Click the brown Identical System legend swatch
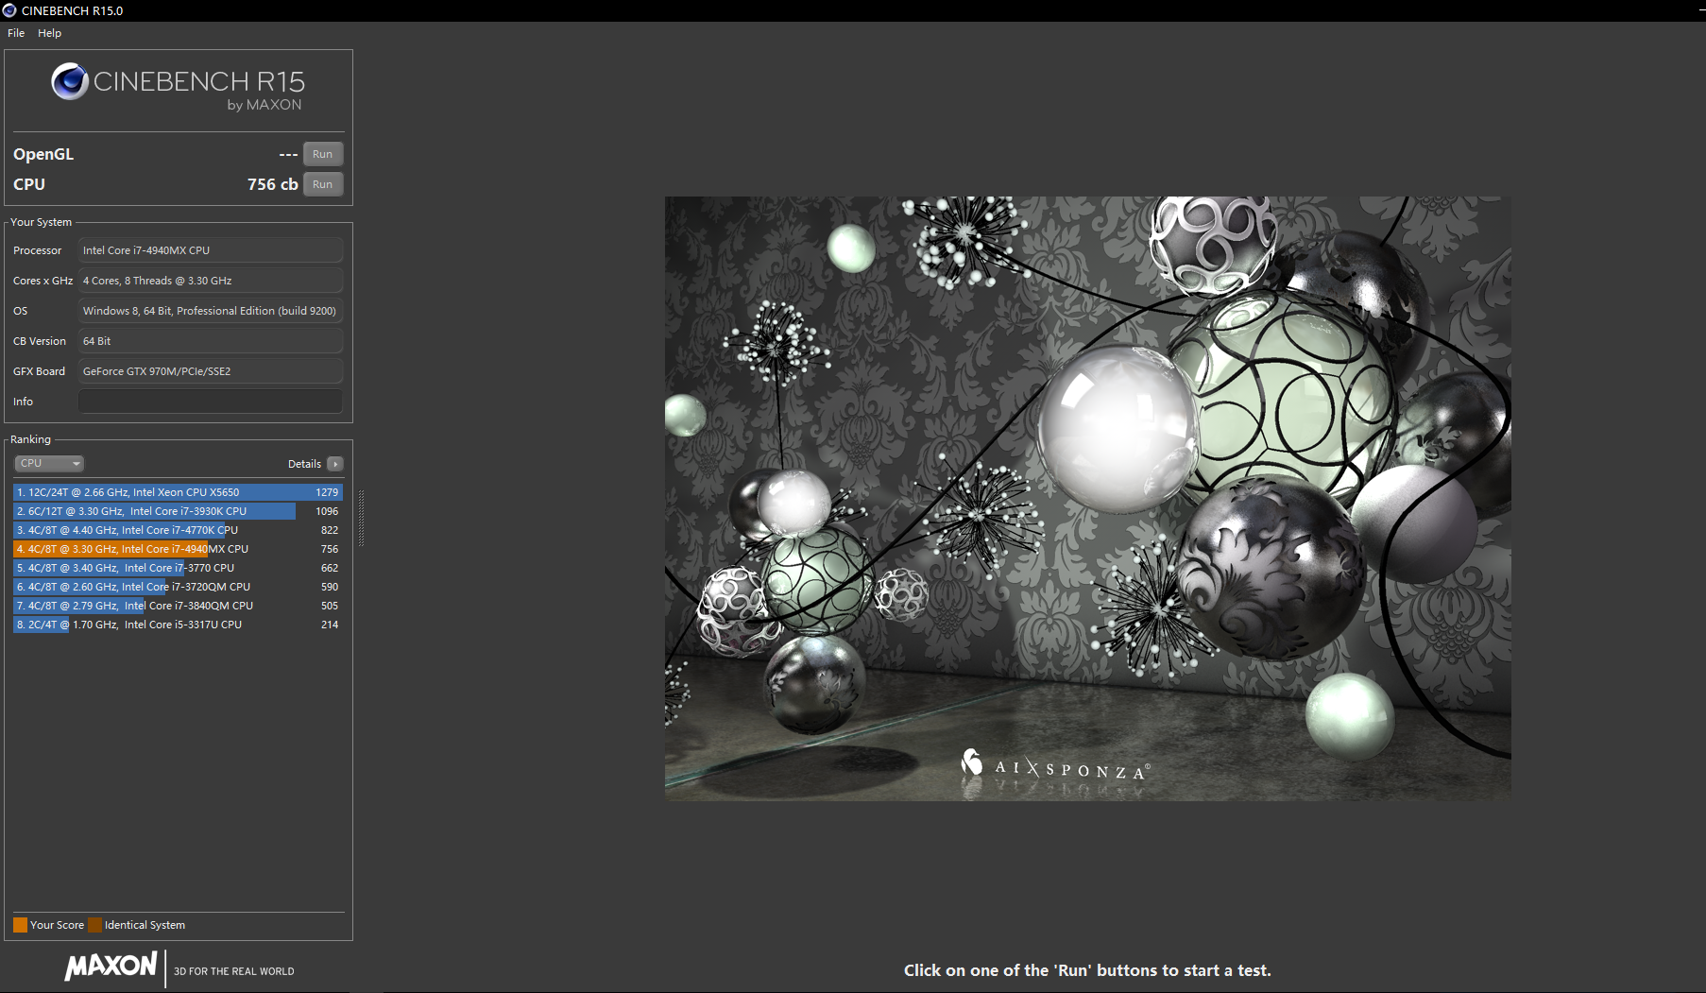 coord(94,925)
